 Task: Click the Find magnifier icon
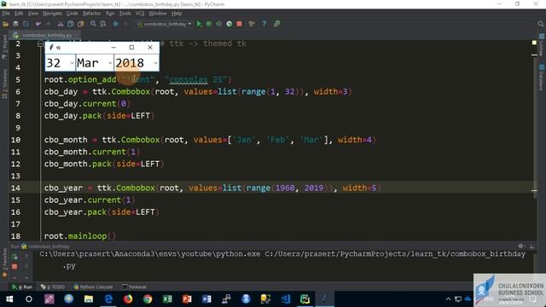pyautogui.click(x=93, y=24)
